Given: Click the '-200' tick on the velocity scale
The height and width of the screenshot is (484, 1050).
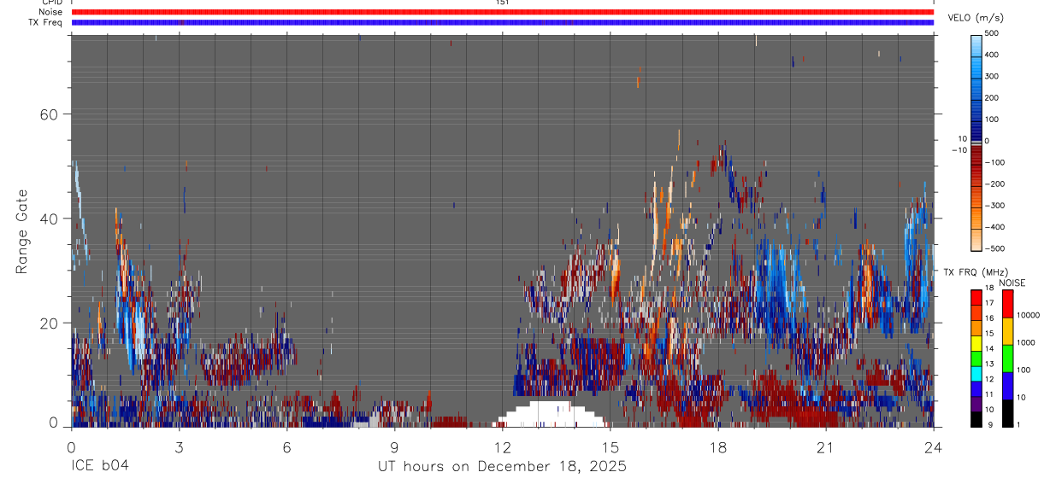Looking at the screenshot, I should 993,184.
